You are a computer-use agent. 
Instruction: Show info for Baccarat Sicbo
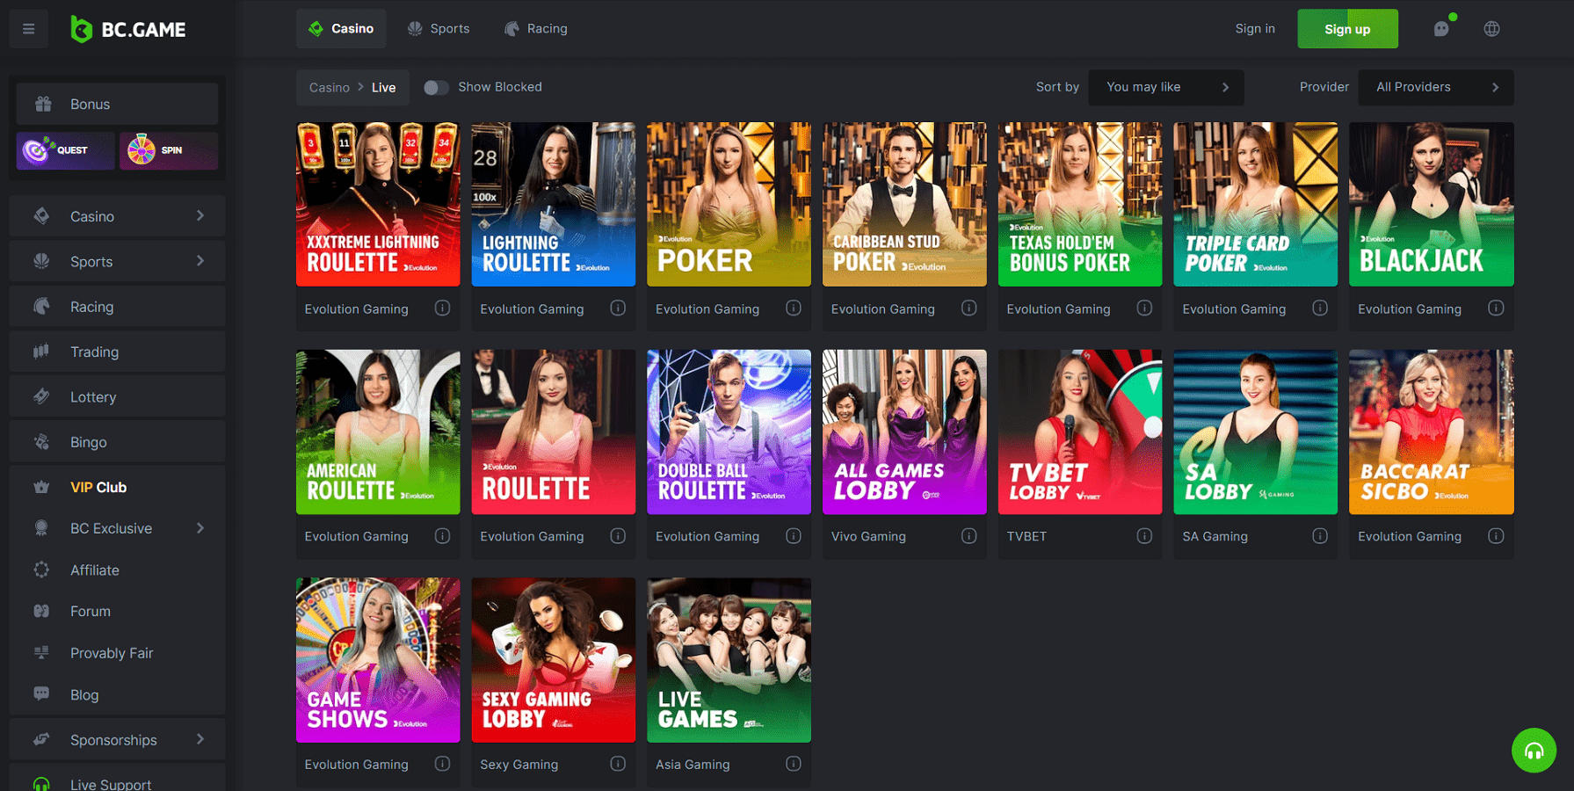click(1496, 536)
